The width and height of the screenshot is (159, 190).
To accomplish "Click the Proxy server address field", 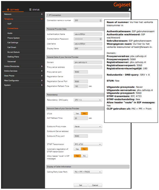I will pos(88,67).
